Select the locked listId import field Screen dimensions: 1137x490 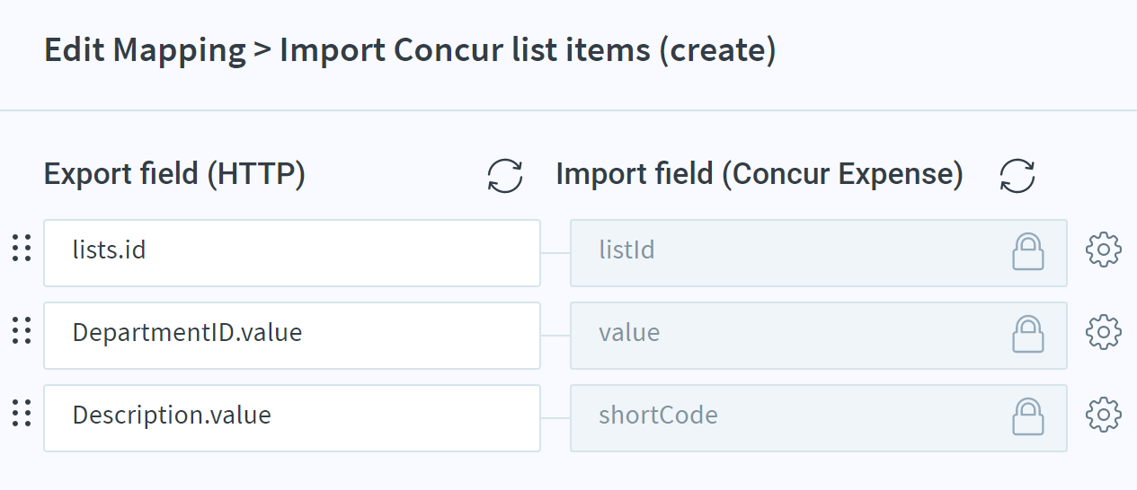tap(819, 253)
